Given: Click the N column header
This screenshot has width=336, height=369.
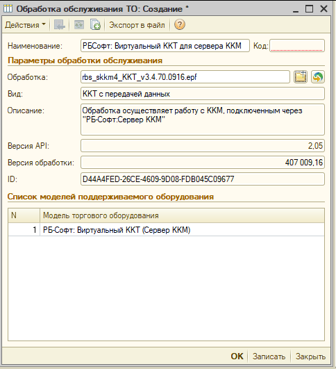Looking at the screenshot, I should (24, 215).
